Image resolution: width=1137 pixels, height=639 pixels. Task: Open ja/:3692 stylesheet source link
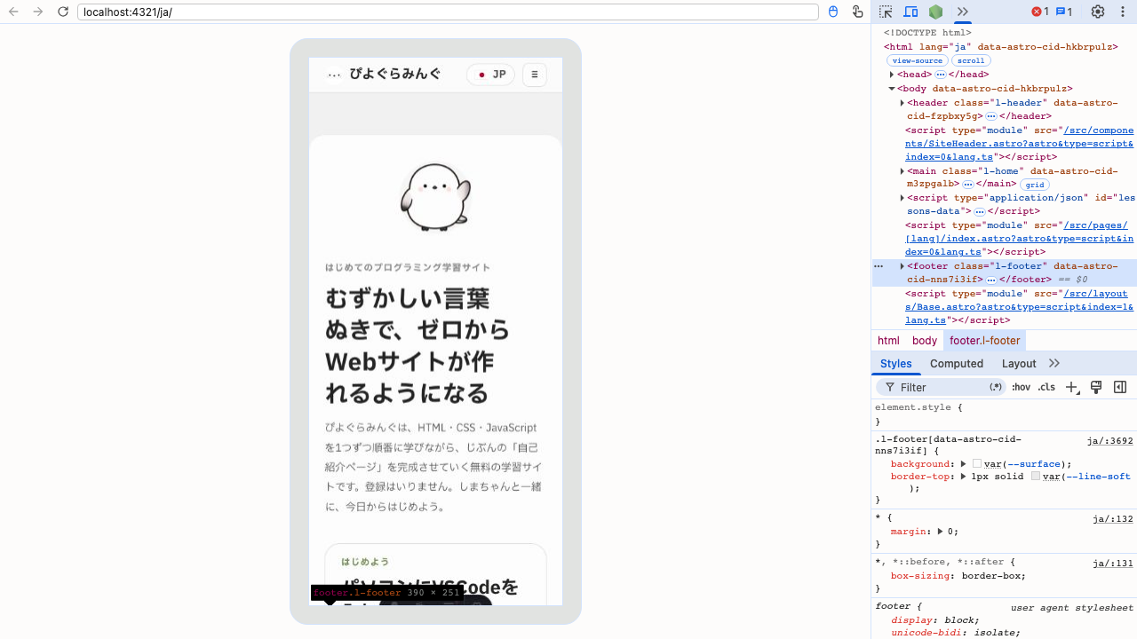1110,441
